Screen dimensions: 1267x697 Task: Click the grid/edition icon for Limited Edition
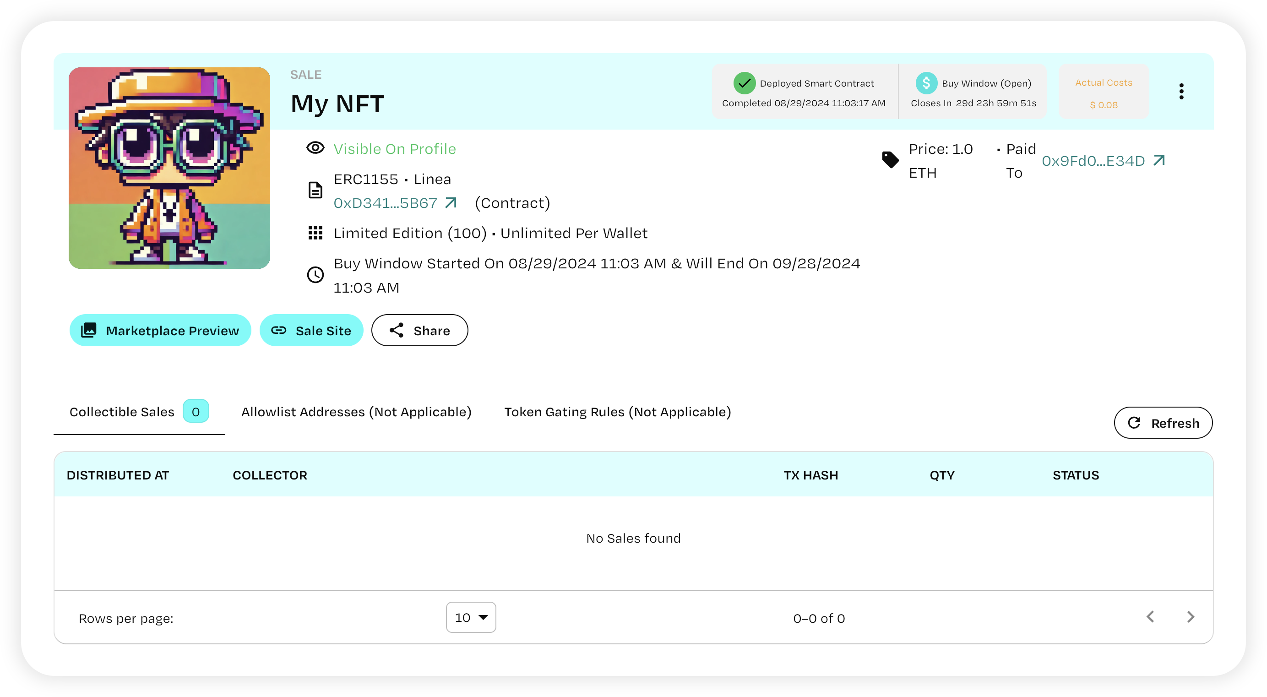[315, 233]
